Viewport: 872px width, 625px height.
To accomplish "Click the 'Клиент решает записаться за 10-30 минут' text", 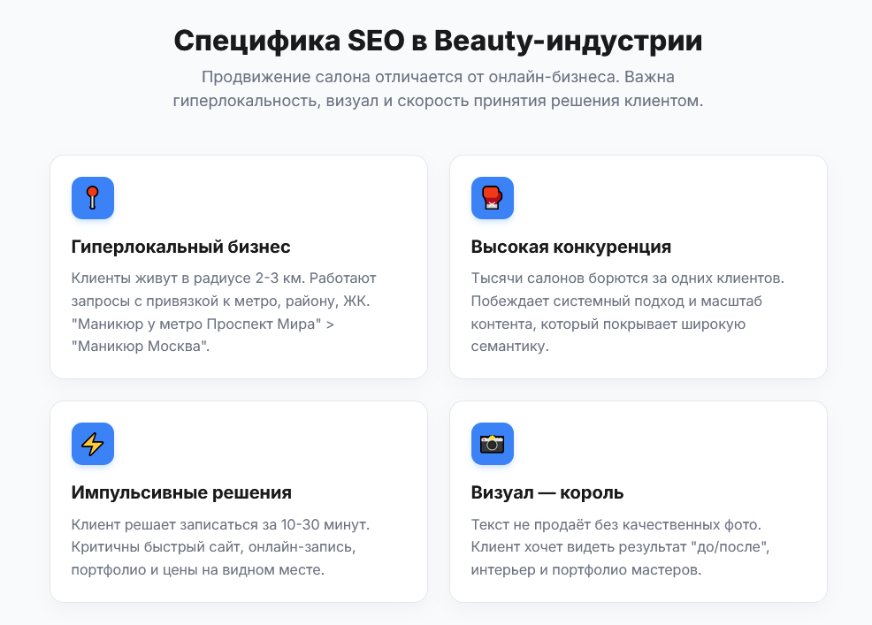I will (x=220, y=524).
